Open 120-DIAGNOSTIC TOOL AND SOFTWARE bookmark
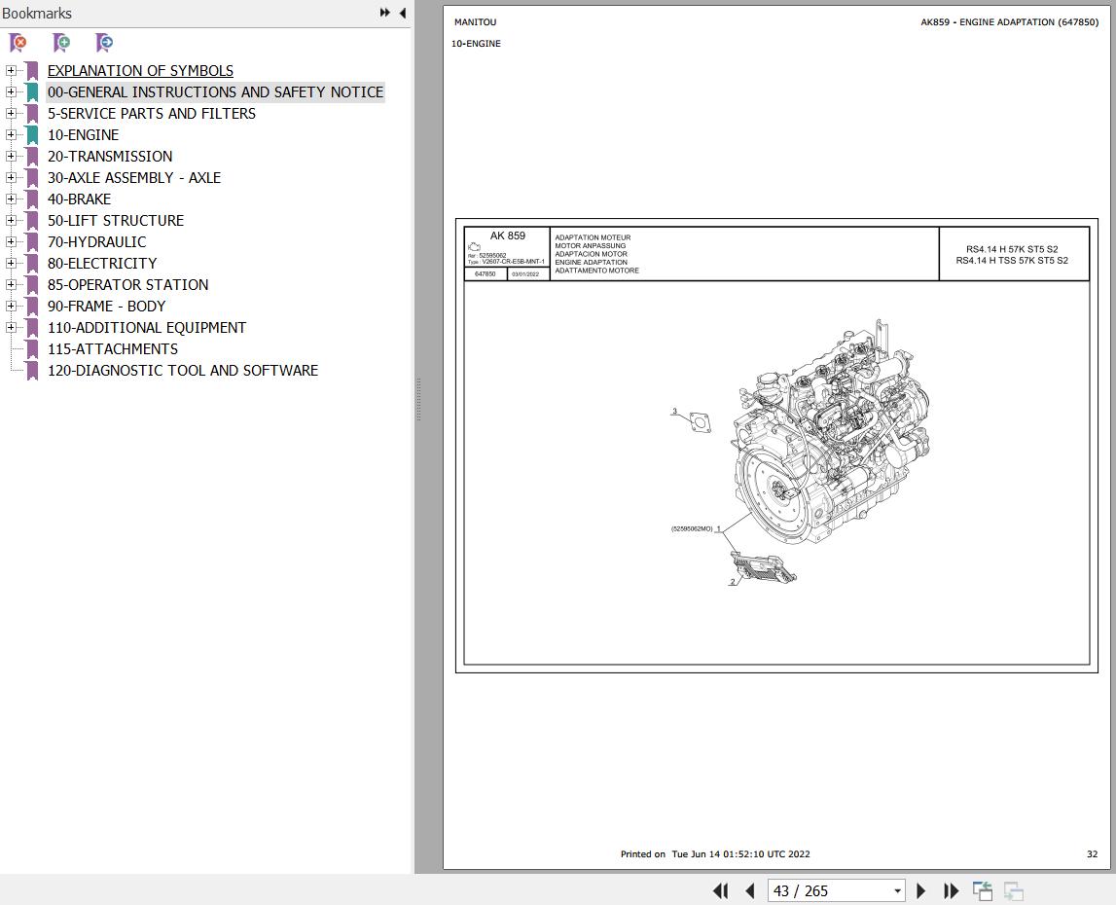Image resolution: width=1116 pixels, height=905 pixels. [x=182, y=370]
